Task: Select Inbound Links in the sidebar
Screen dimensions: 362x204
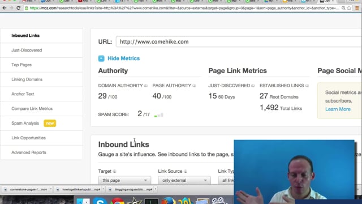Action: click(x=41, y=36)
